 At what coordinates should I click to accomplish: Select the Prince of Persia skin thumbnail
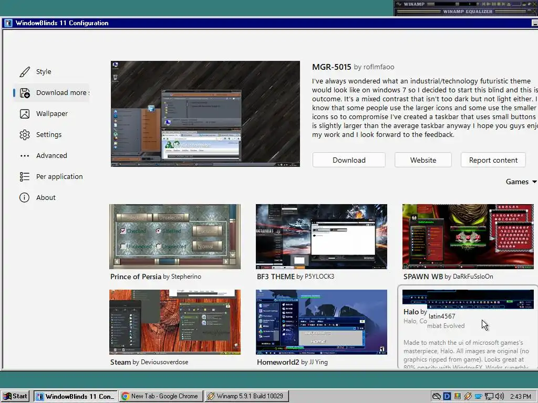175,237
